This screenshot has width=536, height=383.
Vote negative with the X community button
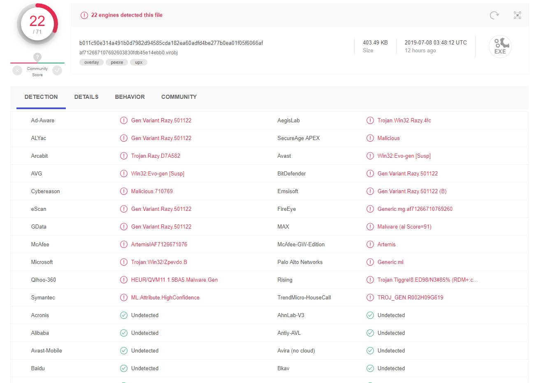point(17,70)
